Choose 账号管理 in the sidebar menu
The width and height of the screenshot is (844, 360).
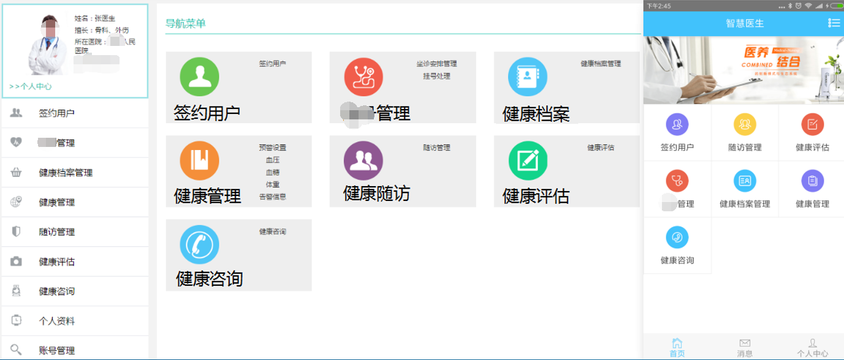pos(57,350)
